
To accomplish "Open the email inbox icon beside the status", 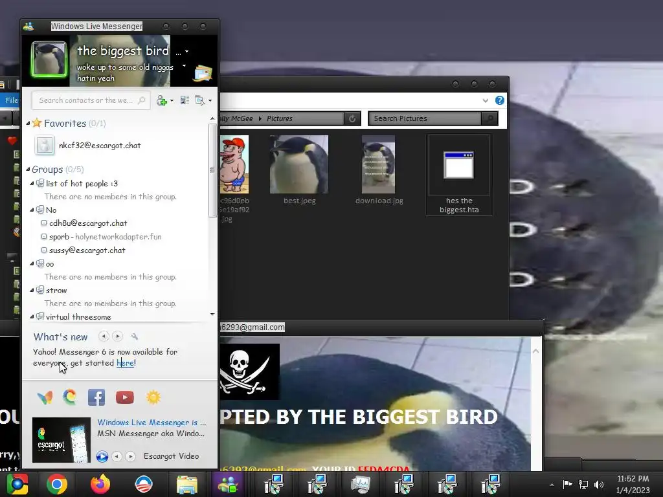I will (203, 73).
